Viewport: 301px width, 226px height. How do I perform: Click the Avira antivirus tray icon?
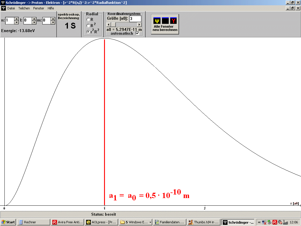click(x=275, y=222)
